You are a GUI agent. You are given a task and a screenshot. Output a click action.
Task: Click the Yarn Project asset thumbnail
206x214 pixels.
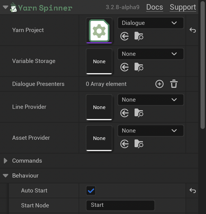pos(99,30)
